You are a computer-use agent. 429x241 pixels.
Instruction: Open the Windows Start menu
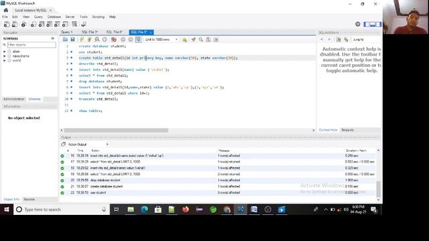pos(7,210)
